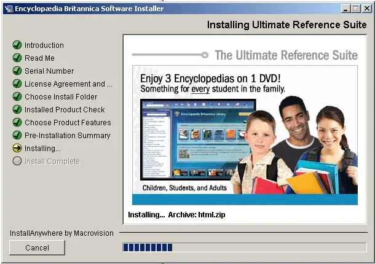Select the Choose Product Features step label
Screen dimensions: 375x264
(68, 123)
